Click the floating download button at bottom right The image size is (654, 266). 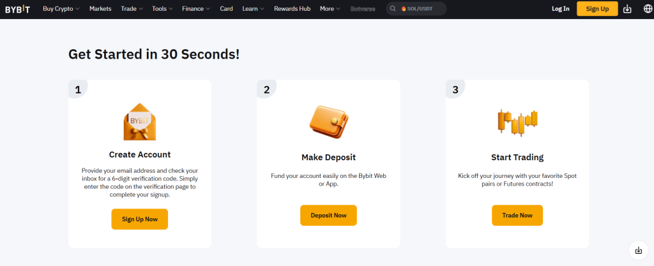click(639, 251)
